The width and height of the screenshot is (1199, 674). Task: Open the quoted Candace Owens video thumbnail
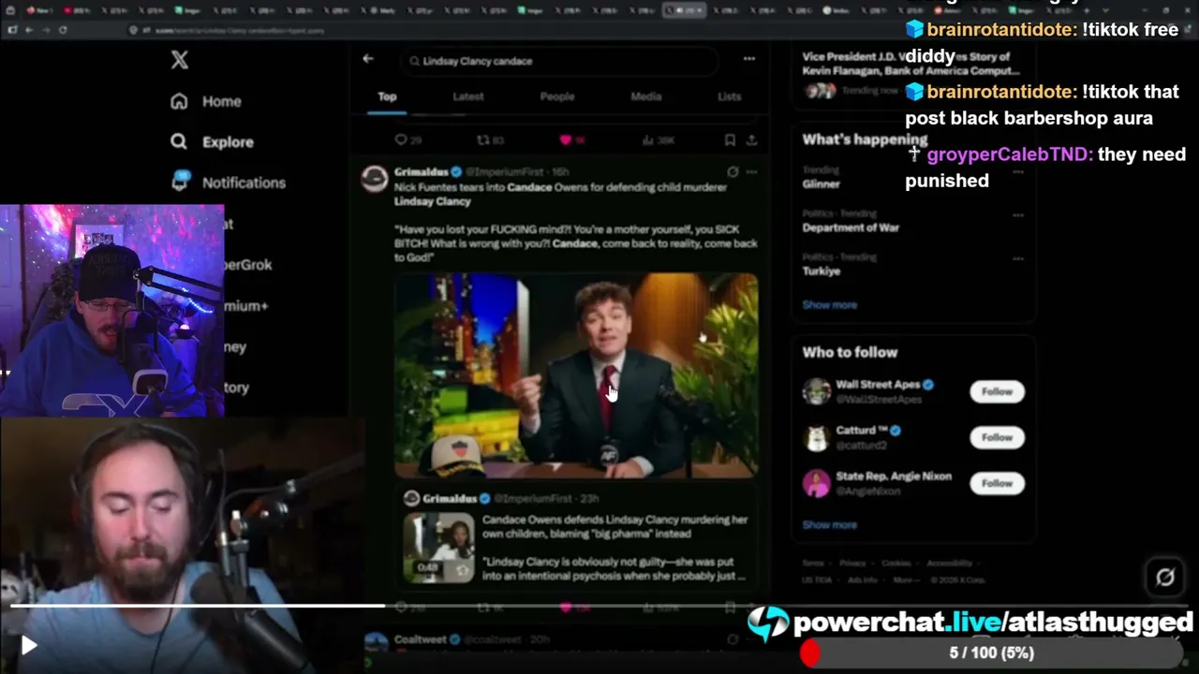pos(439,548)
